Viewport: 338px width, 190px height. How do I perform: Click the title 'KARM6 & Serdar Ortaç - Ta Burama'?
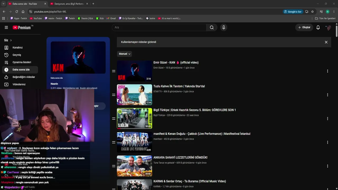pyautogui.click(x=190, y=181)
